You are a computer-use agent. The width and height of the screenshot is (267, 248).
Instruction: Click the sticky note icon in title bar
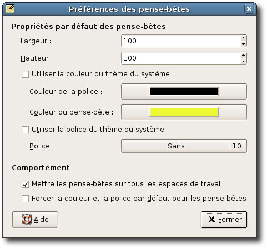tap(10, 9)
